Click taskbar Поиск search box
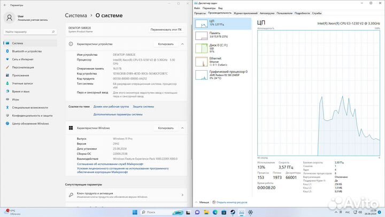Screen dimensions: 385x217 (x=162, y=212)
